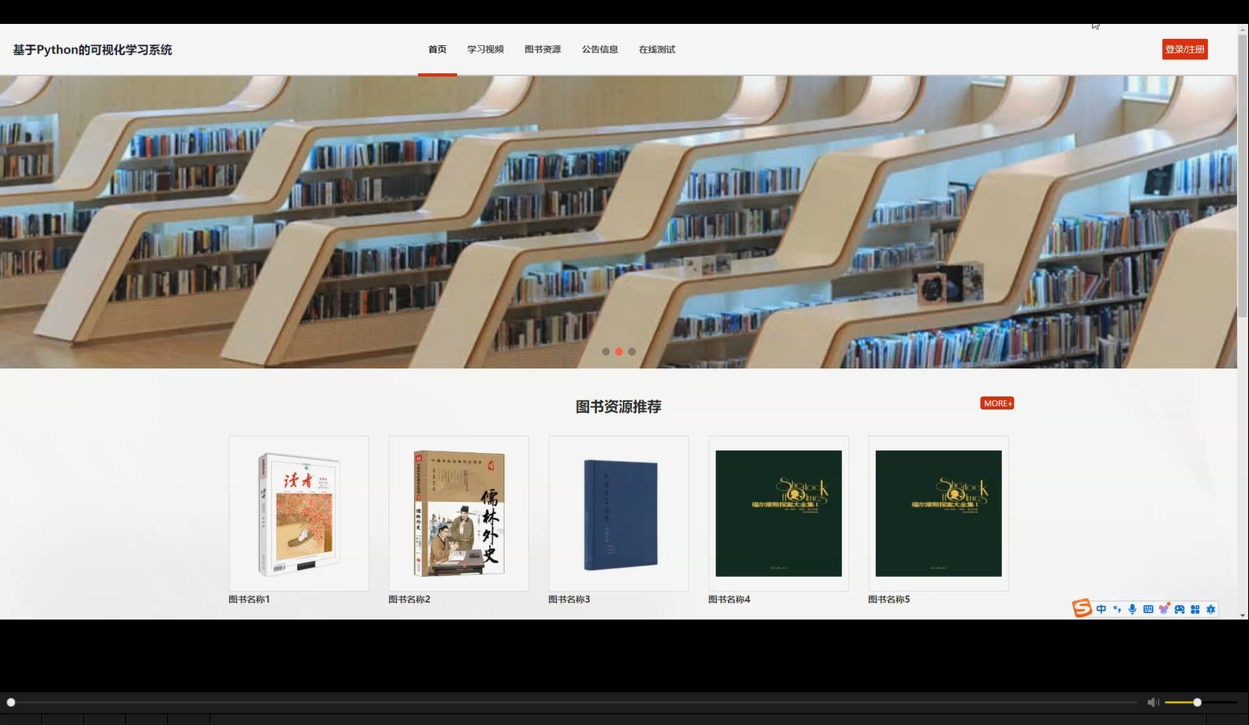Open the emoji skin picker icon

1163,609
